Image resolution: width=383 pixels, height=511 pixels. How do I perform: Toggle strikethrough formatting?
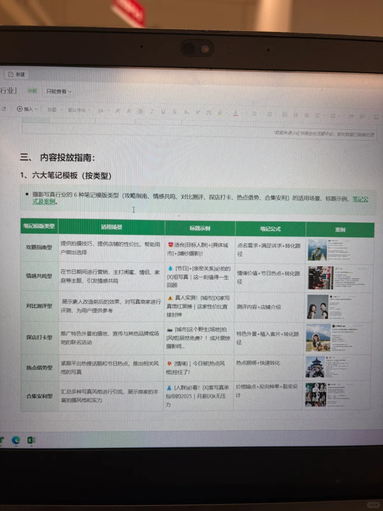(174, 112)
